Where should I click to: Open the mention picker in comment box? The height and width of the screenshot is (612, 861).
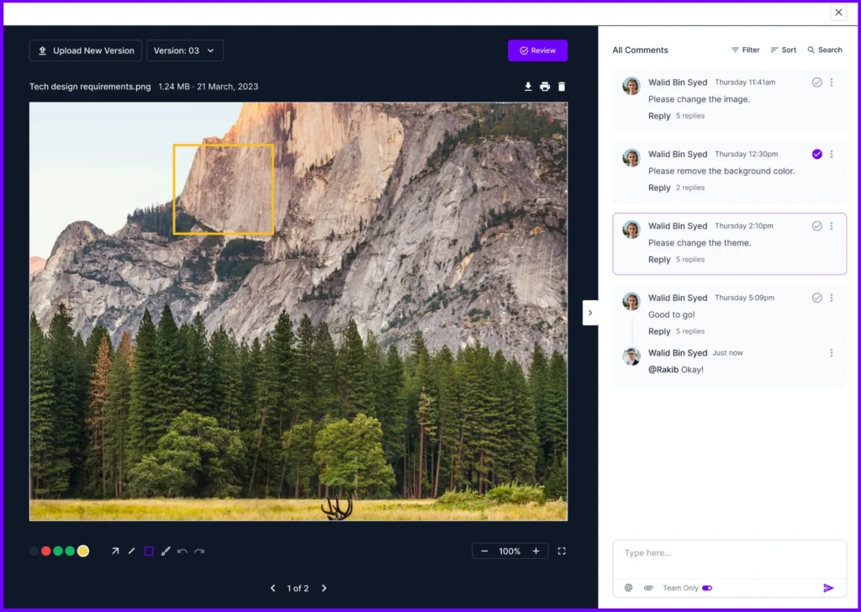point(627,588)
